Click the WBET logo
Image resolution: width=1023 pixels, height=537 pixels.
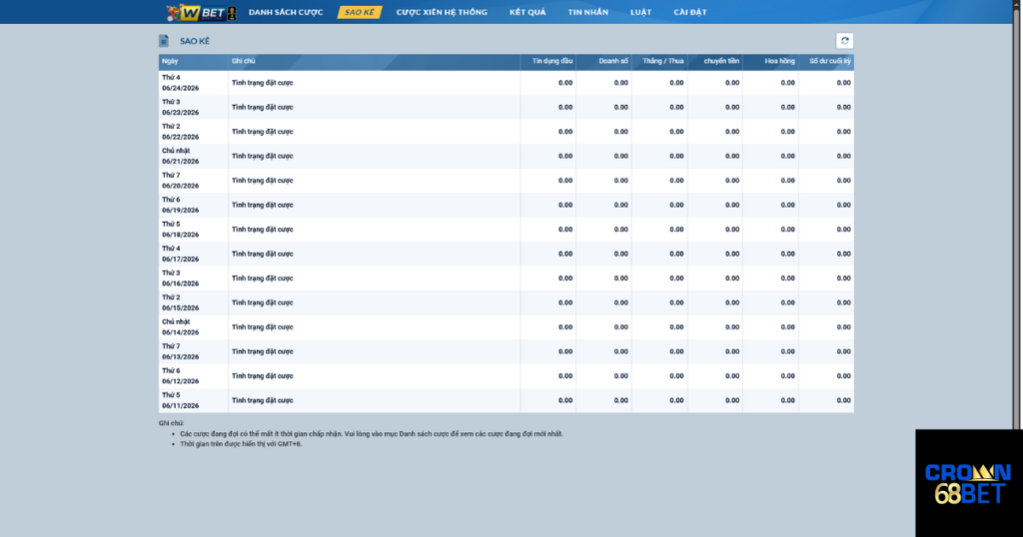point(201,12)
